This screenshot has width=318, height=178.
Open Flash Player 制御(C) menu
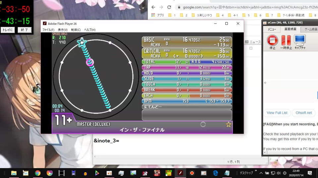tap(76, 30)
